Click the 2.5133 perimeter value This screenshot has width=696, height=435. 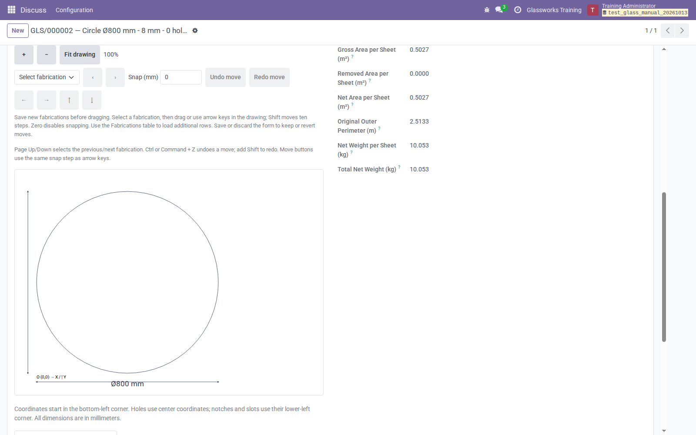tap(419, 121)
